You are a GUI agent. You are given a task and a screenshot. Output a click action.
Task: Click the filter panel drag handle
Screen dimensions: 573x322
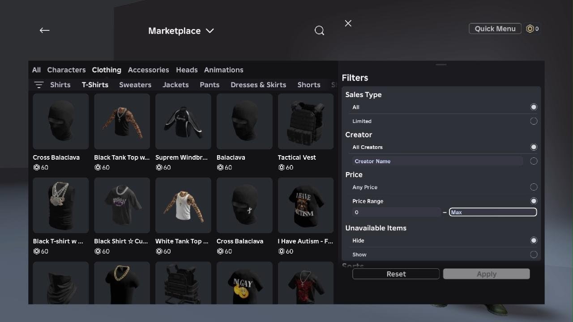click(441, 65)
